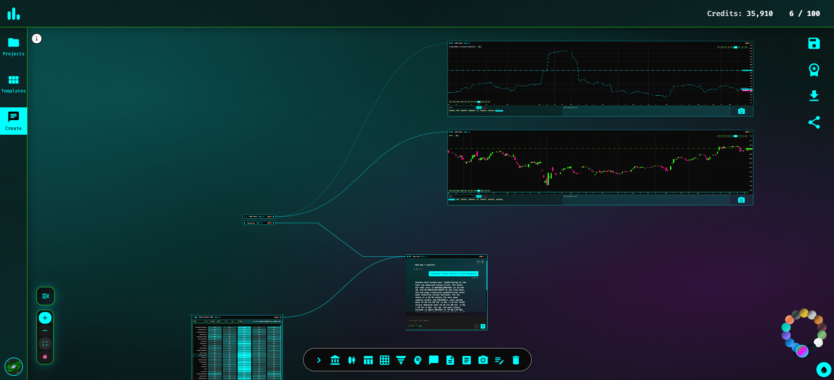Click the trash delete icon in toolbar
The image size is (834, 380).
point(516,360)
